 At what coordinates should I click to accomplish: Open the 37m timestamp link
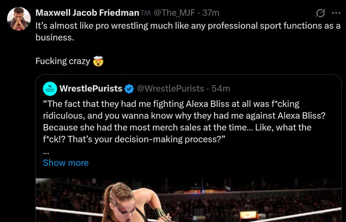[x=211, y=13]
